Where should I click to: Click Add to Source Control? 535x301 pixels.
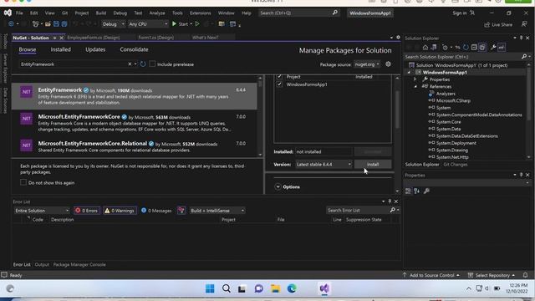pos(431,275)
